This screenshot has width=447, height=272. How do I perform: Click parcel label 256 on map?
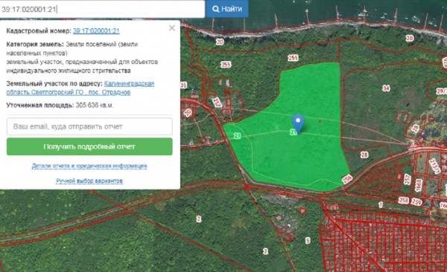tap(347, 179)
